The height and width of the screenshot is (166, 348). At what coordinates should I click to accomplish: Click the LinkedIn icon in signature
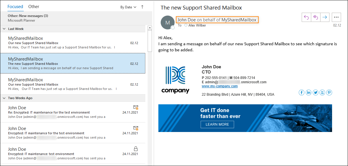pos(308,93)
